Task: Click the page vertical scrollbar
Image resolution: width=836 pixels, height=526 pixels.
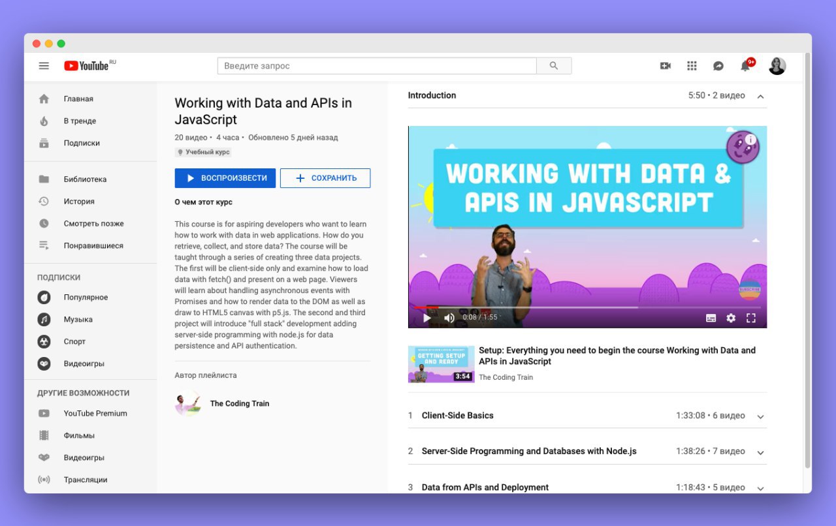Action: [808, 261]
